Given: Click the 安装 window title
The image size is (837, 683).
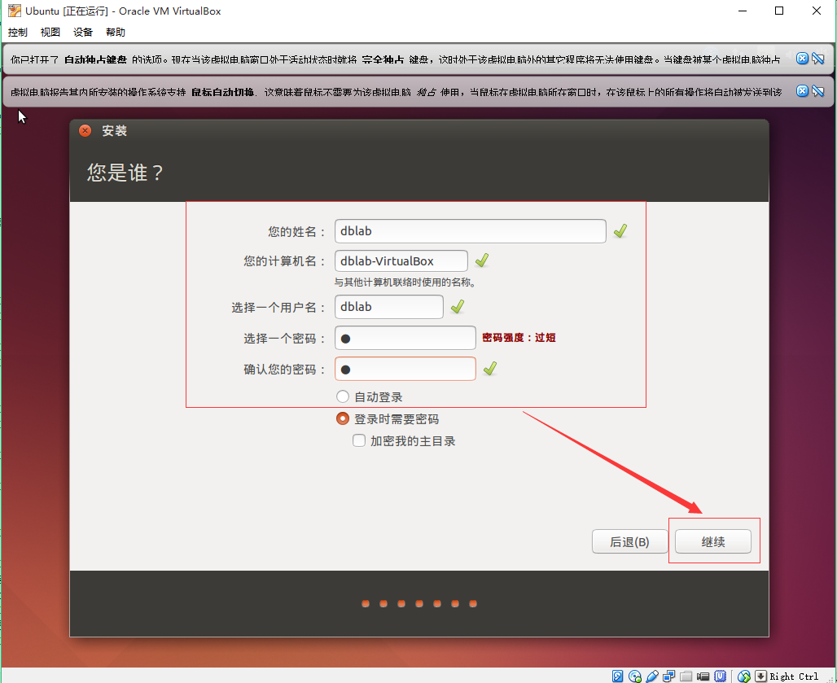Looking at the screenshot, I should (x=114, y=131).
